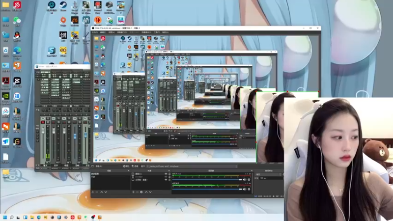The image size is (393, 221).
Task: Open gear settings for Desktop Audio mixer channel
Action: (x=249, y=189)
